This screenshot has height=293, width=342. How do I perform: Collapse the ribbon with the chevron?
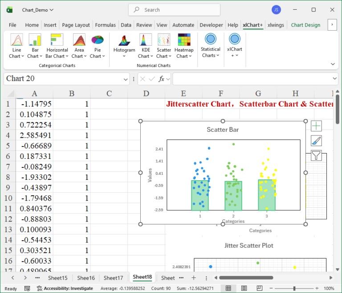tap(333, 64)
